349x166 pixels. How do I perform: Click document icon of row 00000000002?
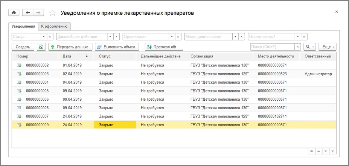(x=19, y=65)
